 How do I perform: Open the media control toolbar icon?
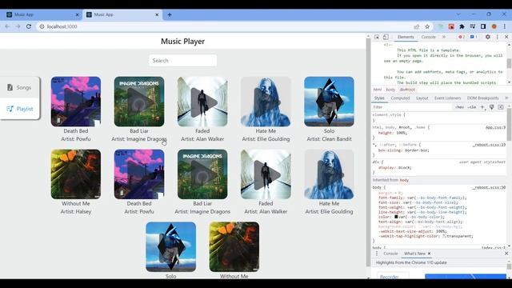coord(473,26)
